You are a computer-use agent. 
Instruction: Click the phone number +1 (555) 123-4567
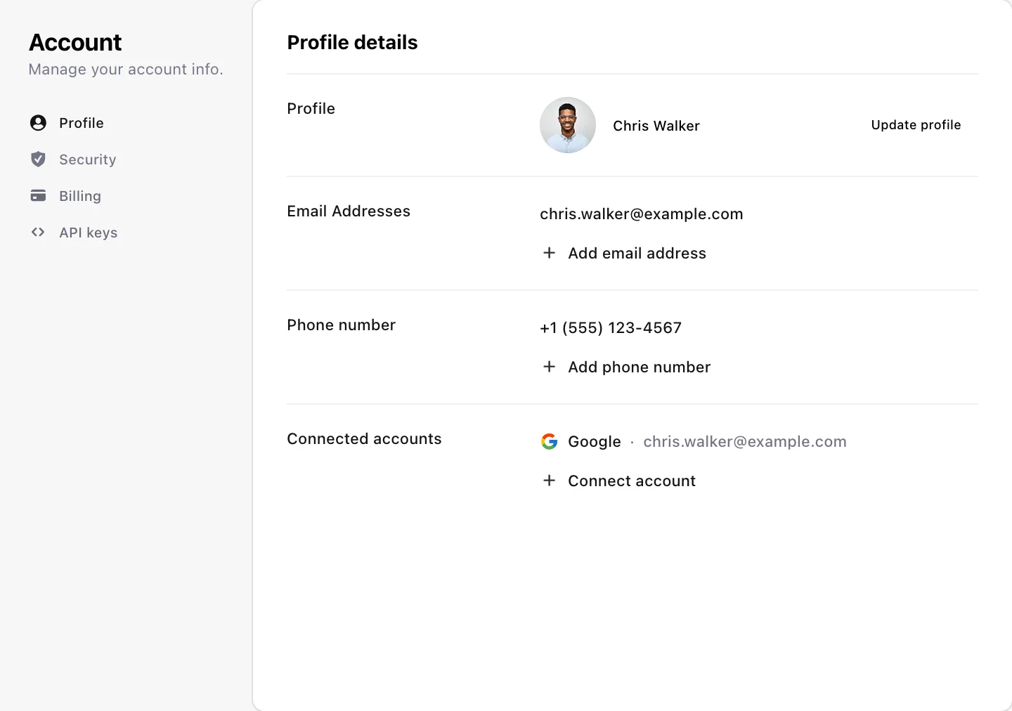tap(611, 328)
